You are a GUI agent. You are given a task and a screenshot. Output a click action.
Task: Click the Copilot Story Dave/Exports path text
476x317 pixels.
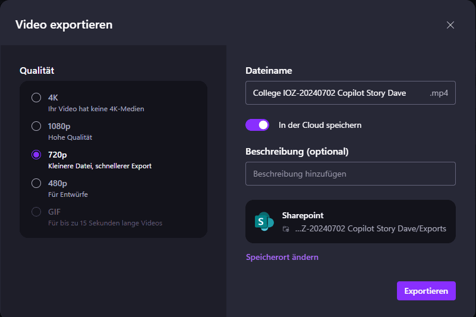point(370,229)
